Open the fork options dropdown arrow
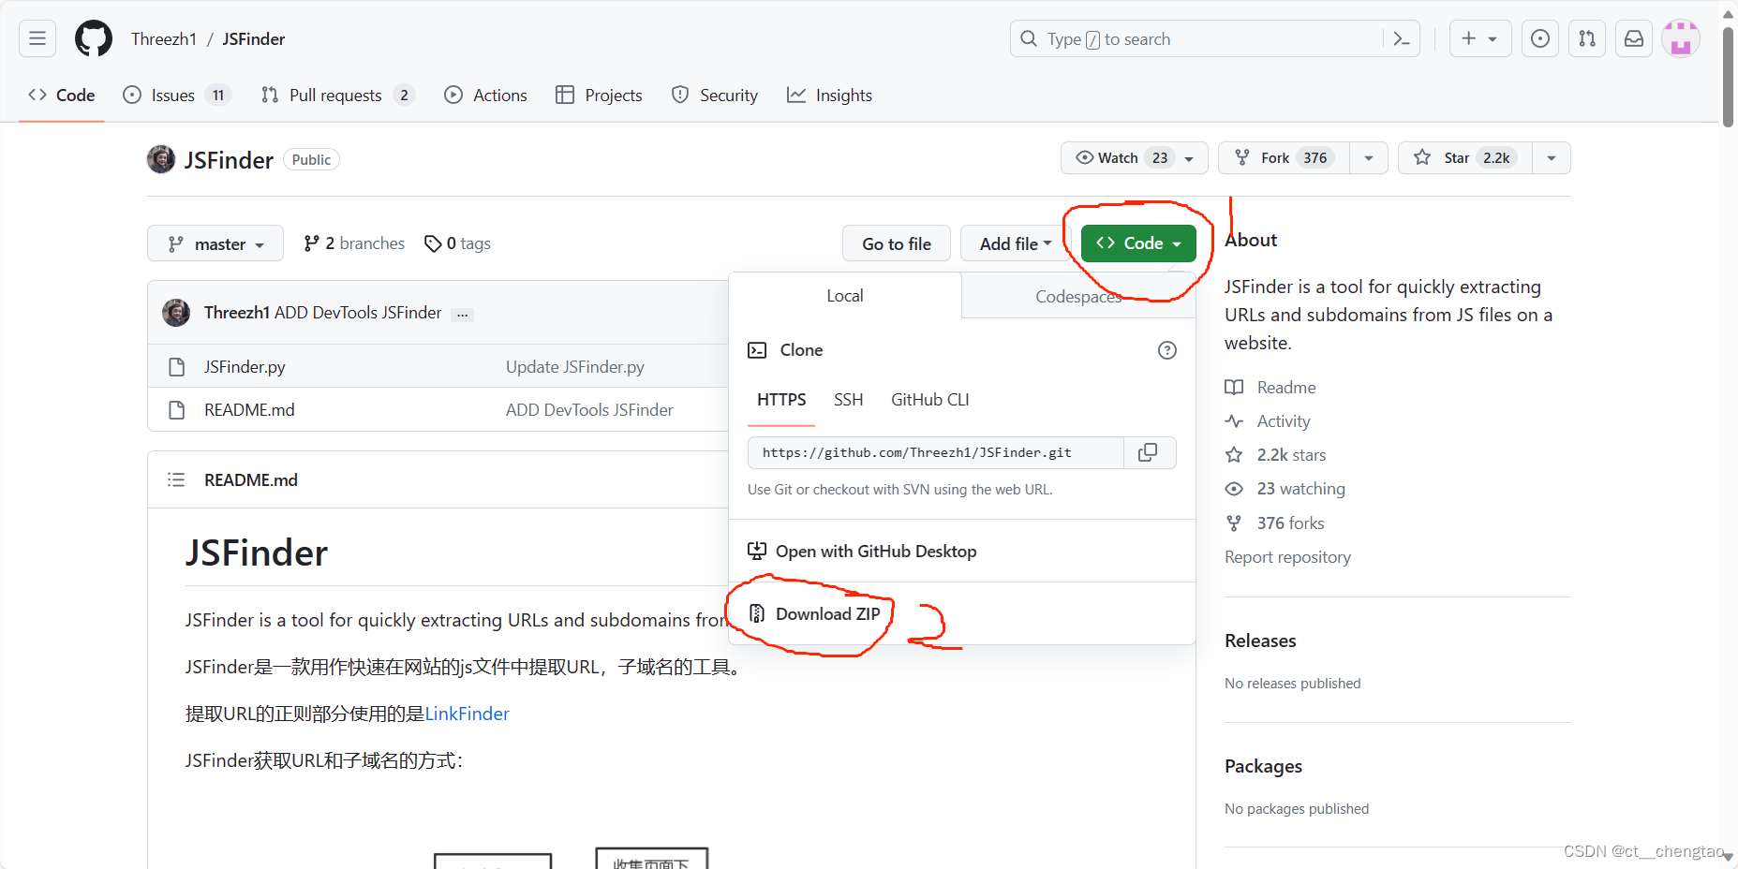 tap(1369, 157)
